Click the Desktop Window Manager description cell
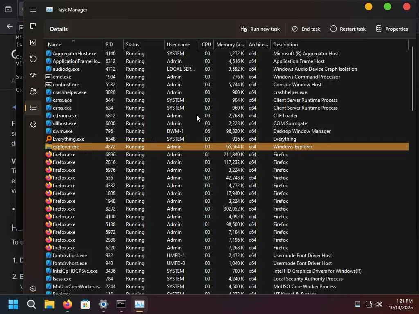 point(302,131)
